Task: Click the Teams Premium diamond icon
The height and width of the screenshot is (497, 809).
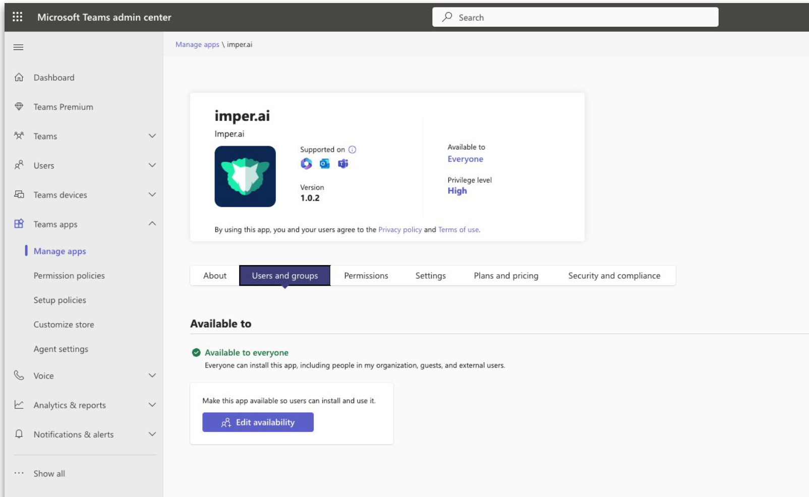Action: 19,106
